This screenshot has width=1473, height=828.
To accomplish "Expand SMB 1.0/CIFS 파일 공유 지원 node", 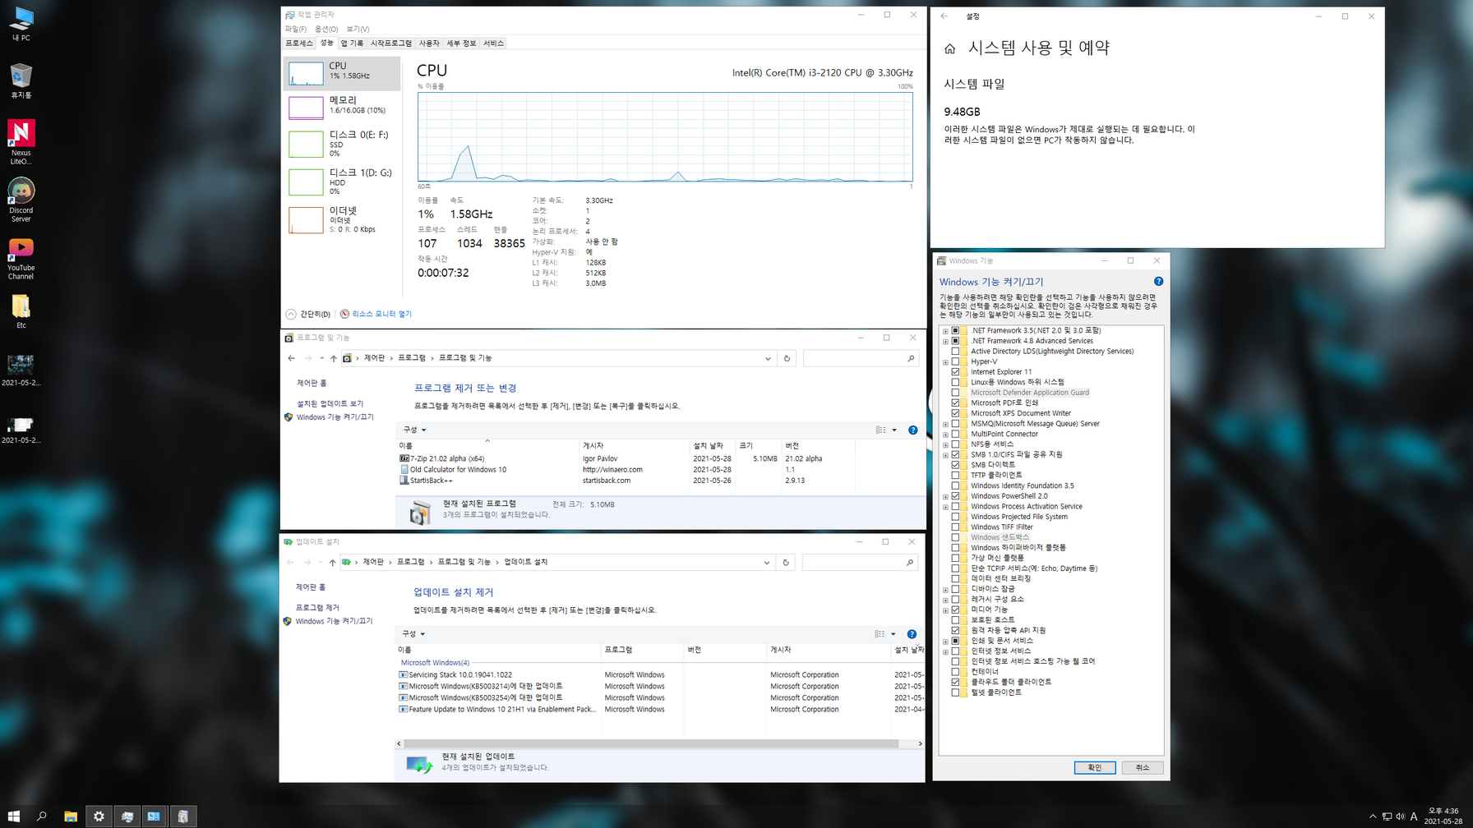I will (945, 455).
